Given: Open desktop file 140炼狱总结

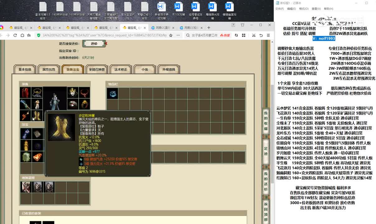Looking at the screenshot, I should coord(60,9).
